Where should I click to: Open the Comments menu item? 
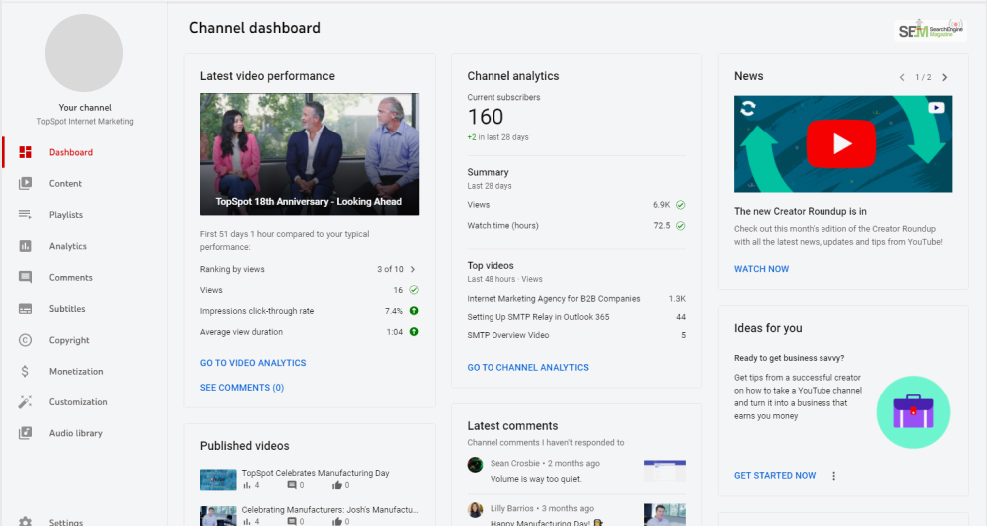71,278
